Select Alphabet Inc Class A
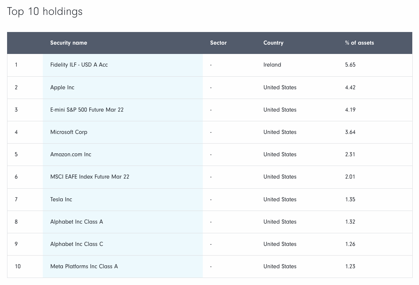 click(x=76, y=222)
